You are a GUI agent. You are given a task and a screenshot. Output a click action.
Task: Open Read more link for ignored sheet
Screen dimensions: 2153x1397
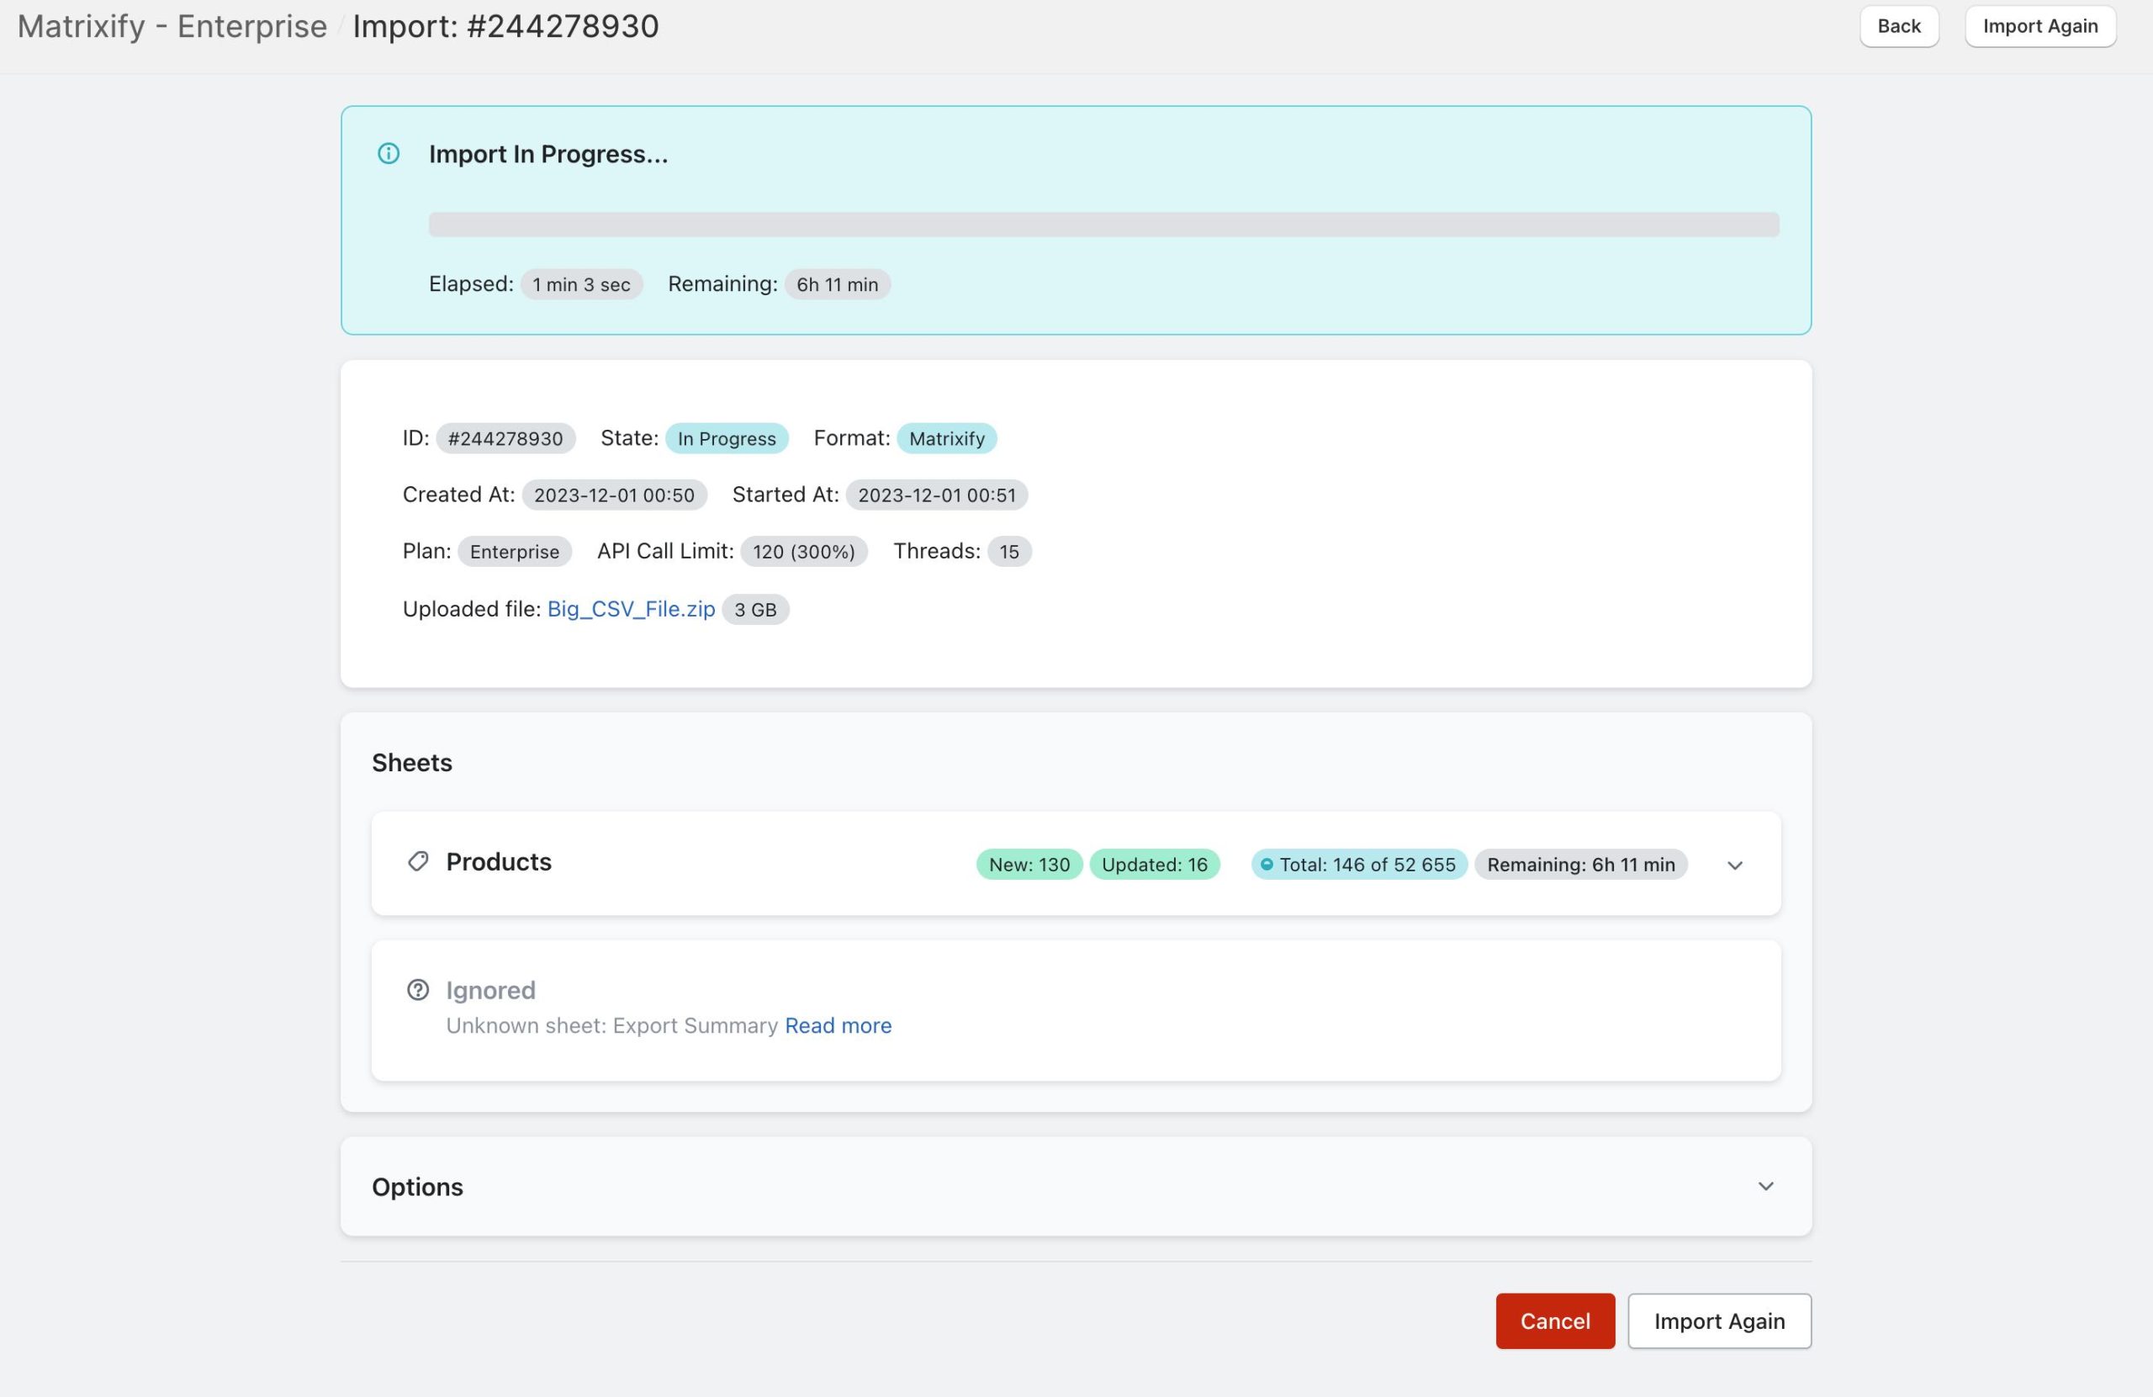tap(838, 1025)
